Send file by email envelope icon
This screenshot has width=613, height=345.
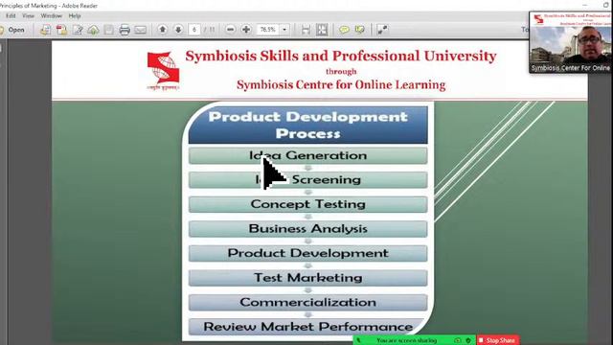pos(141,30)
